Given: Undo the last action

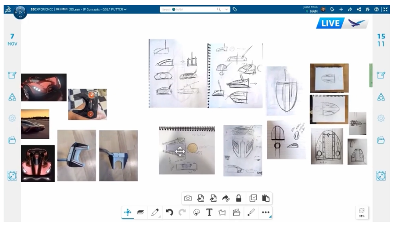Looking at the screenshot, I should point(169,212).
